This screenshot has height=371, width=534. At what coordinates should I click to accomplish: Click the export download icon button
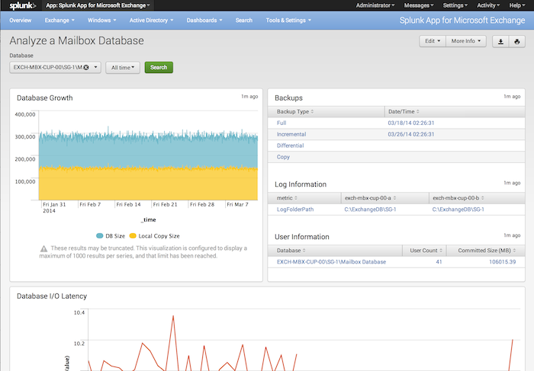pos(500,41)
